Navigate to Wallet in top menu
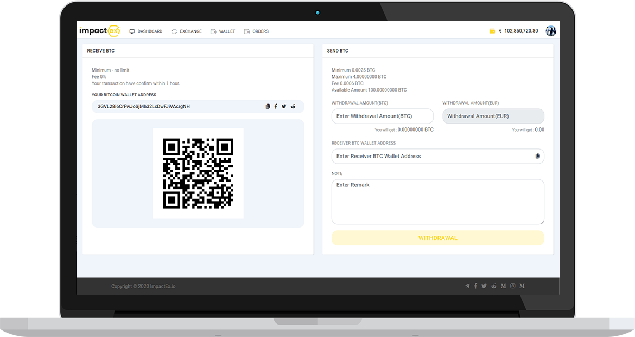The width and height of the screenshot is (635, 337). pos(223,31)
